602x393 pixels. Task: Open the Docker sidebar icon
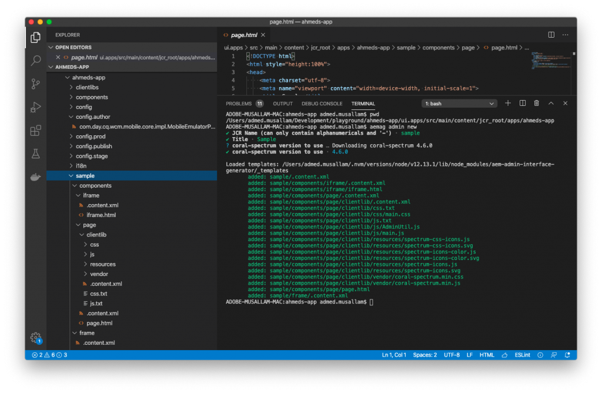coord(35,176)
